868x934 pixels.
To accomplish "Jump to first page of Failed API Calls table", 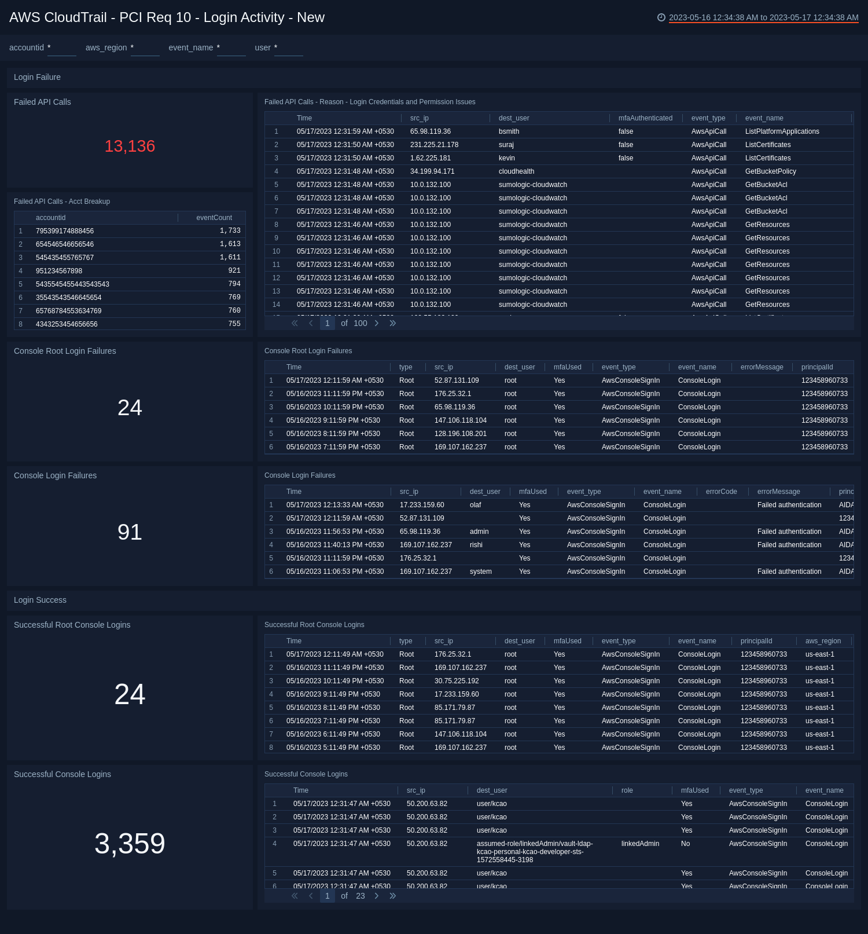I will pyautogui.click(x=295, y=323).
